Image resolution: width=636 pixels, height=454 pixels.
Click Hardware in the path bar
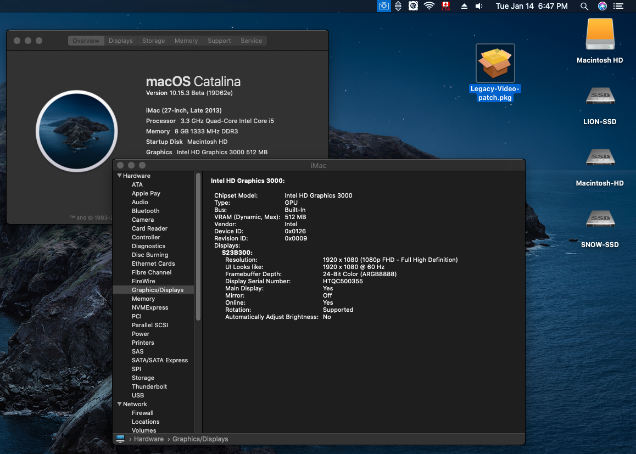point(149,439)
